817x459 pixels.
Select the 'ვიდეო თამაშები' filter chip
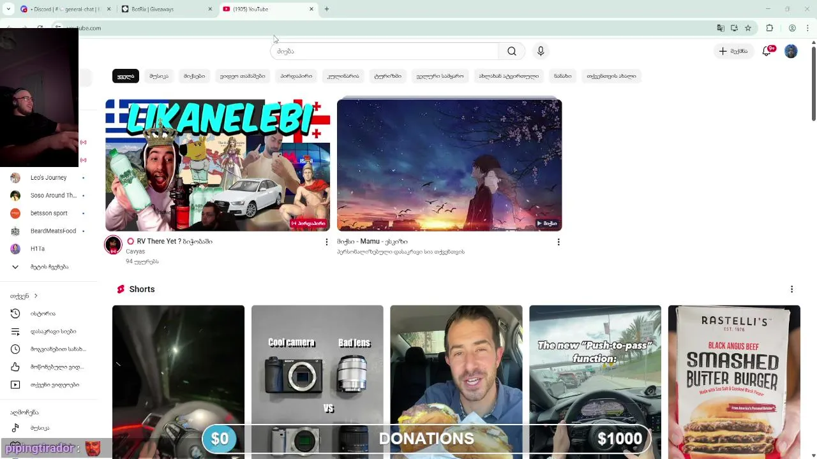click(243, 76)
